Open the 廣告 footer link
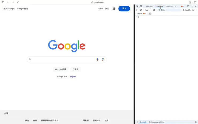Viewport: 198px width, 124px height. [27, 121]
